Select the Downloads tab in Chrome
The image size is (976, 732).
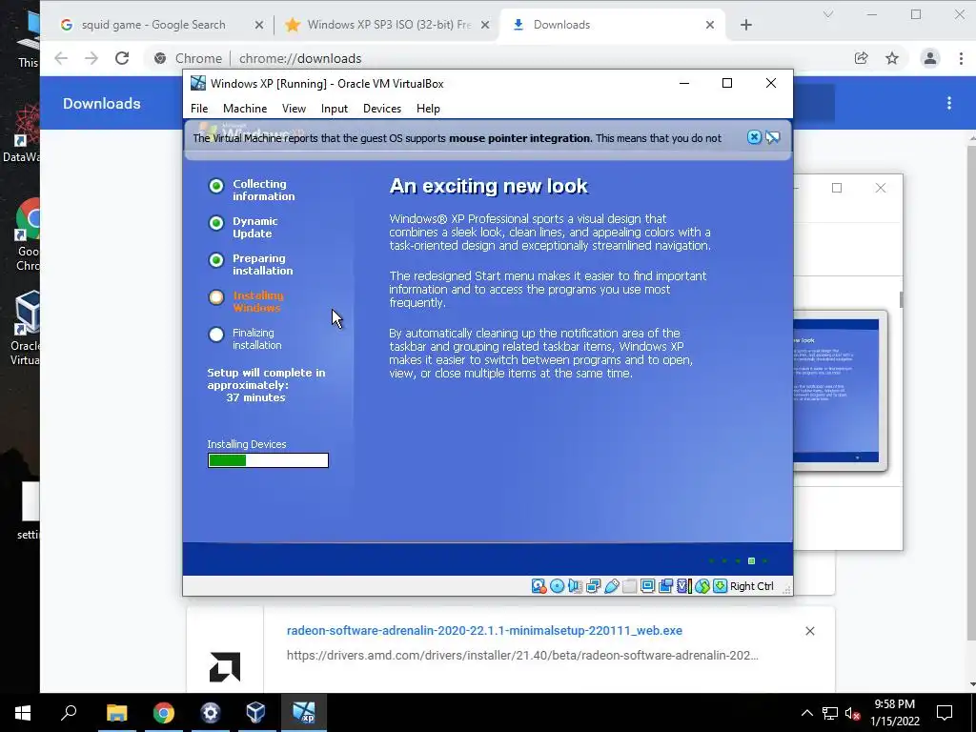pyautogui.click(x=612, y=25)
